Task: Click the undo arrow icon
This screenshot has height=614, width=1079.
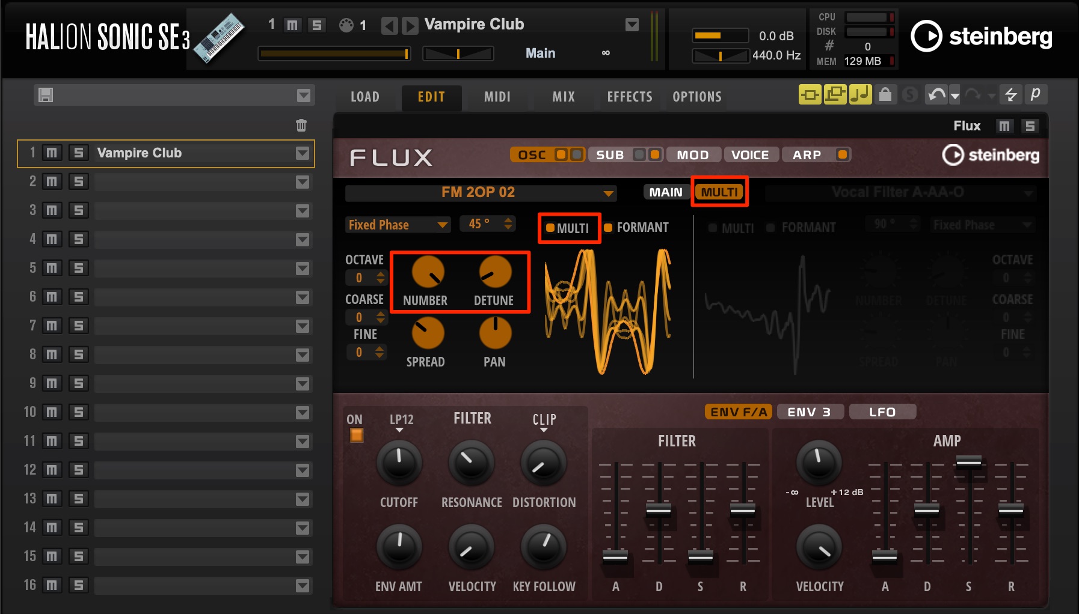Action: point(936,94)
